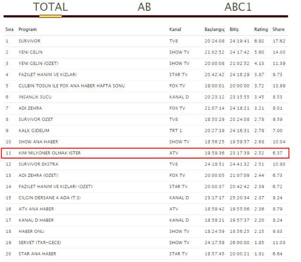Select ADI ZEHRA at rank 7
Image resolution: width=301 pixels, height=262 pixels.
click(x=30, y=108)
